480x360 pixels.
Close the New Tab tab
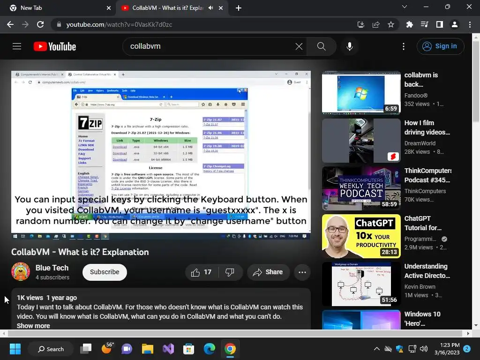[109, 8]
